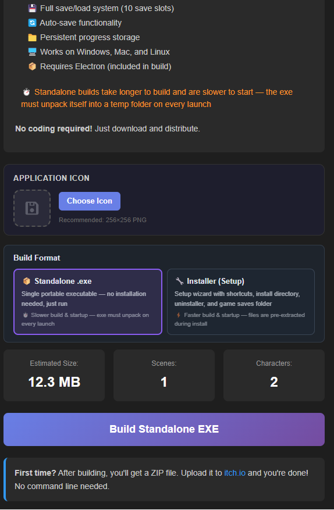Screen dimensions: 334x510
Task: Click the Estimated Size 12.3 MB card
Action: [54, 375]
